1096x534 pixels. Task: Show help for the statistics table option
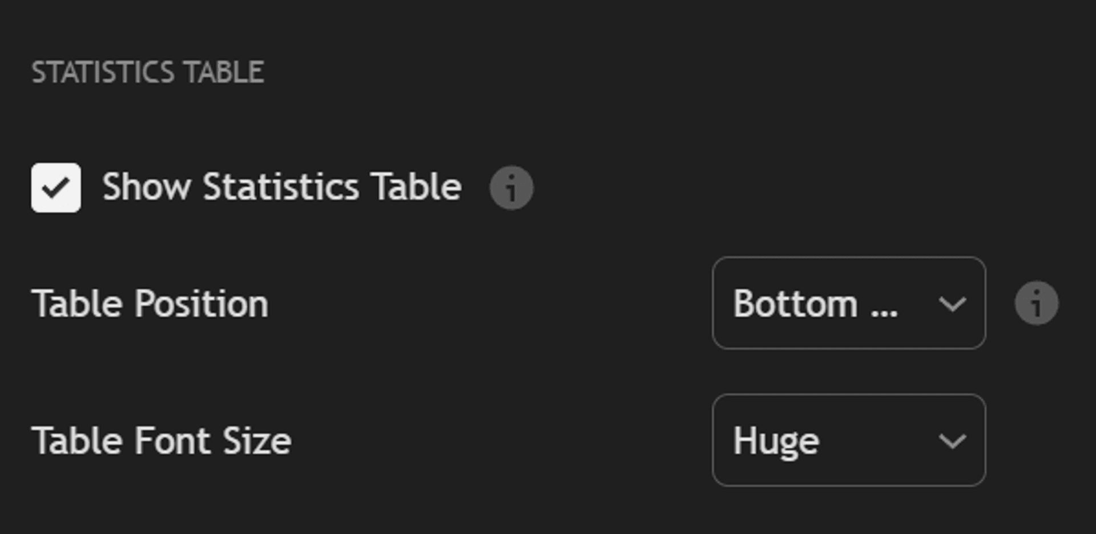tap(511, 188)
